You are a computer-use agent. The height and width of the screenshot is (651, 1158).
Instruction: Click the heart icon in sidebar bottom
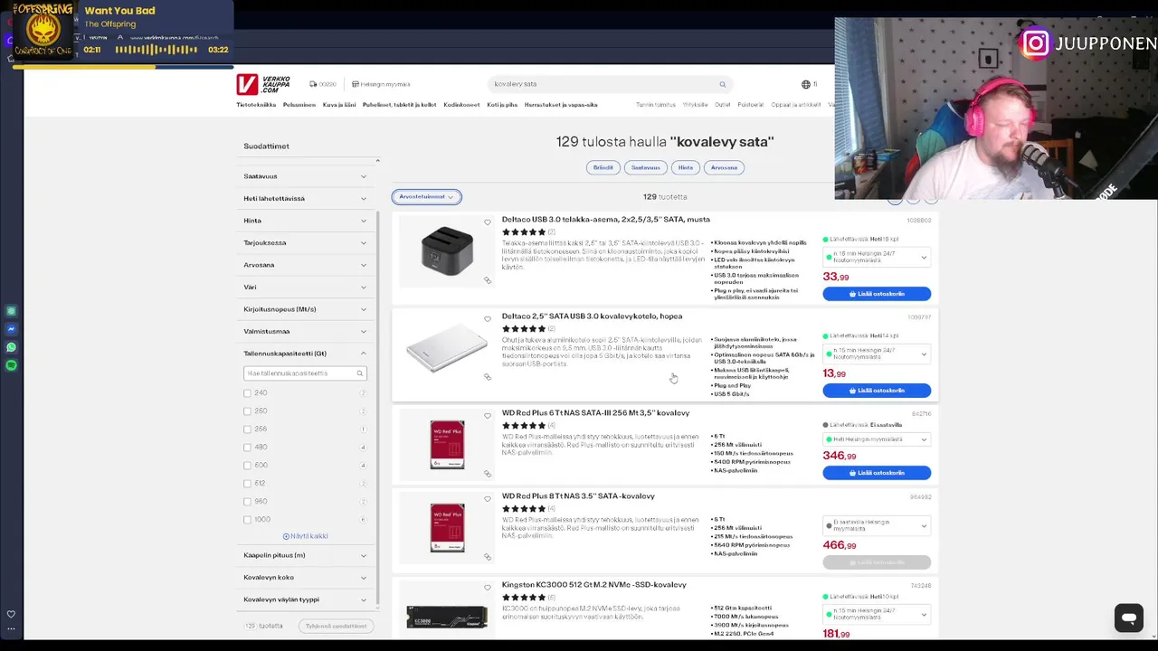11,614
